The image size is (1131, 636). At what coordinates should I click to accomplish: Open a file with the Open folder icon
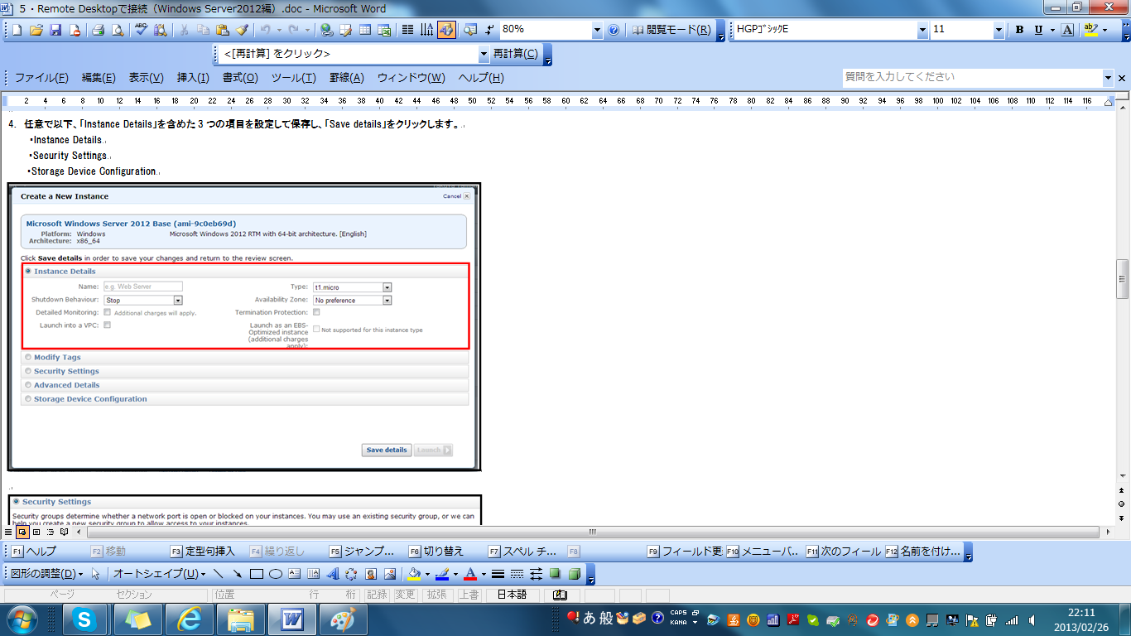(36, 30)
